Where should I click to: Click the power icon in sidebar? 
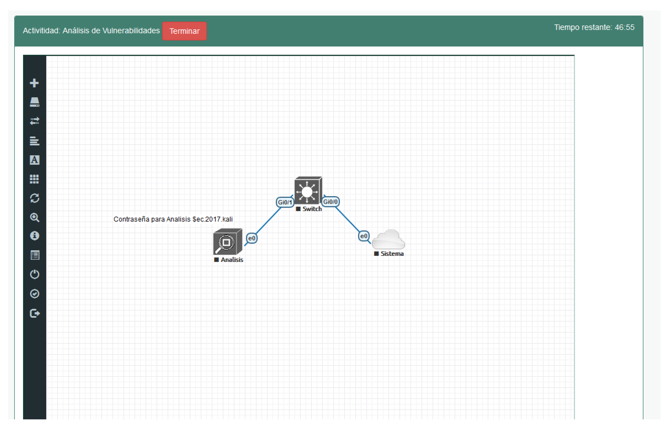[x=34, y=274]
